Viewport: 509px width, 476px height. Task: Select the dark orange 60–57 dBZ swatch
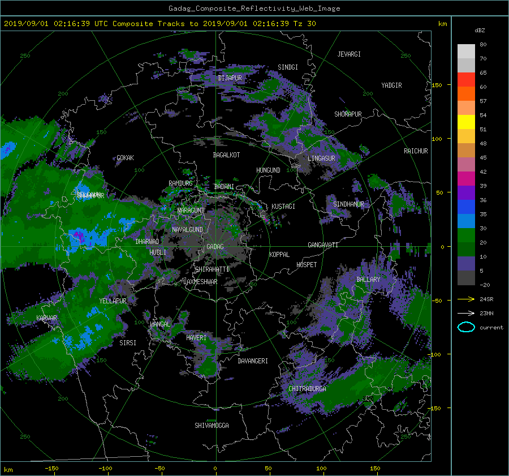click(466, 94)
